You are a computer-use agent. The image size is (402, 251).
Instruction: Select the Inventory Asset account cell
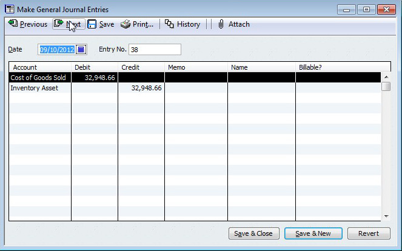click(x=40, y=88)
